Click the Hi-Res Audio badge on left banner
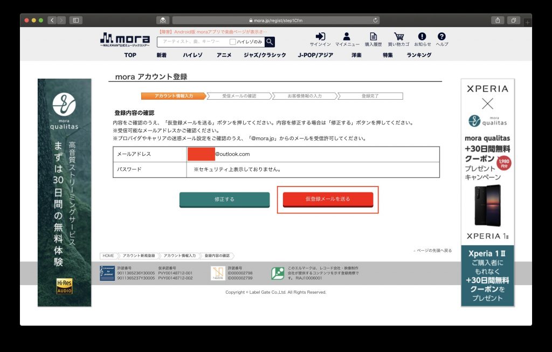Image resolution: width=552 pixels, height=352 pixels. (x=65, y=286)
